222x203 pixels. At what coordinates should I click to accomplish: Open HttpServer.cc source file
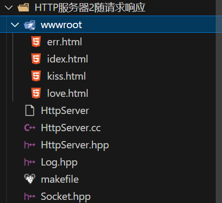click(71, 128)
